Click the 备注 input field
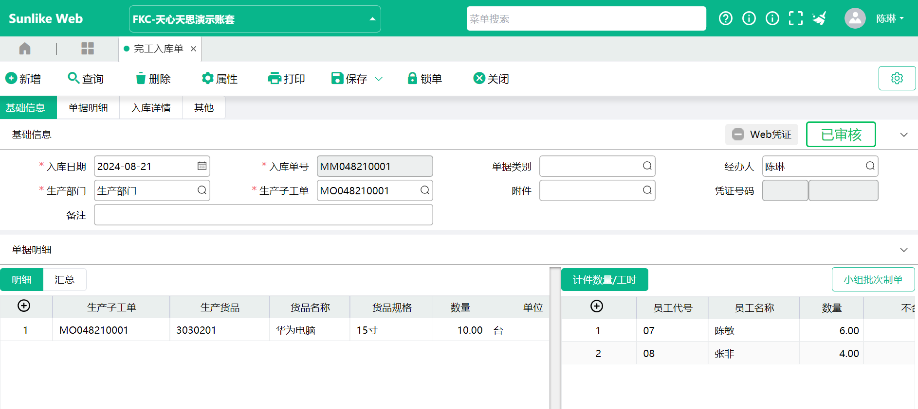Image resolution: width=918 pixels, height=409 pixels. point(263,215)
